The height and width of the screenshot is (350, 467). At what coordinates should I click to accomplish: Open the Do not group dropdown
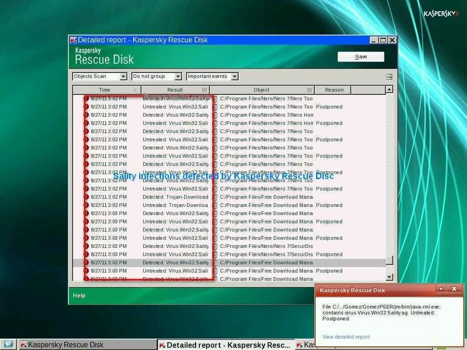tap(157, 77)
